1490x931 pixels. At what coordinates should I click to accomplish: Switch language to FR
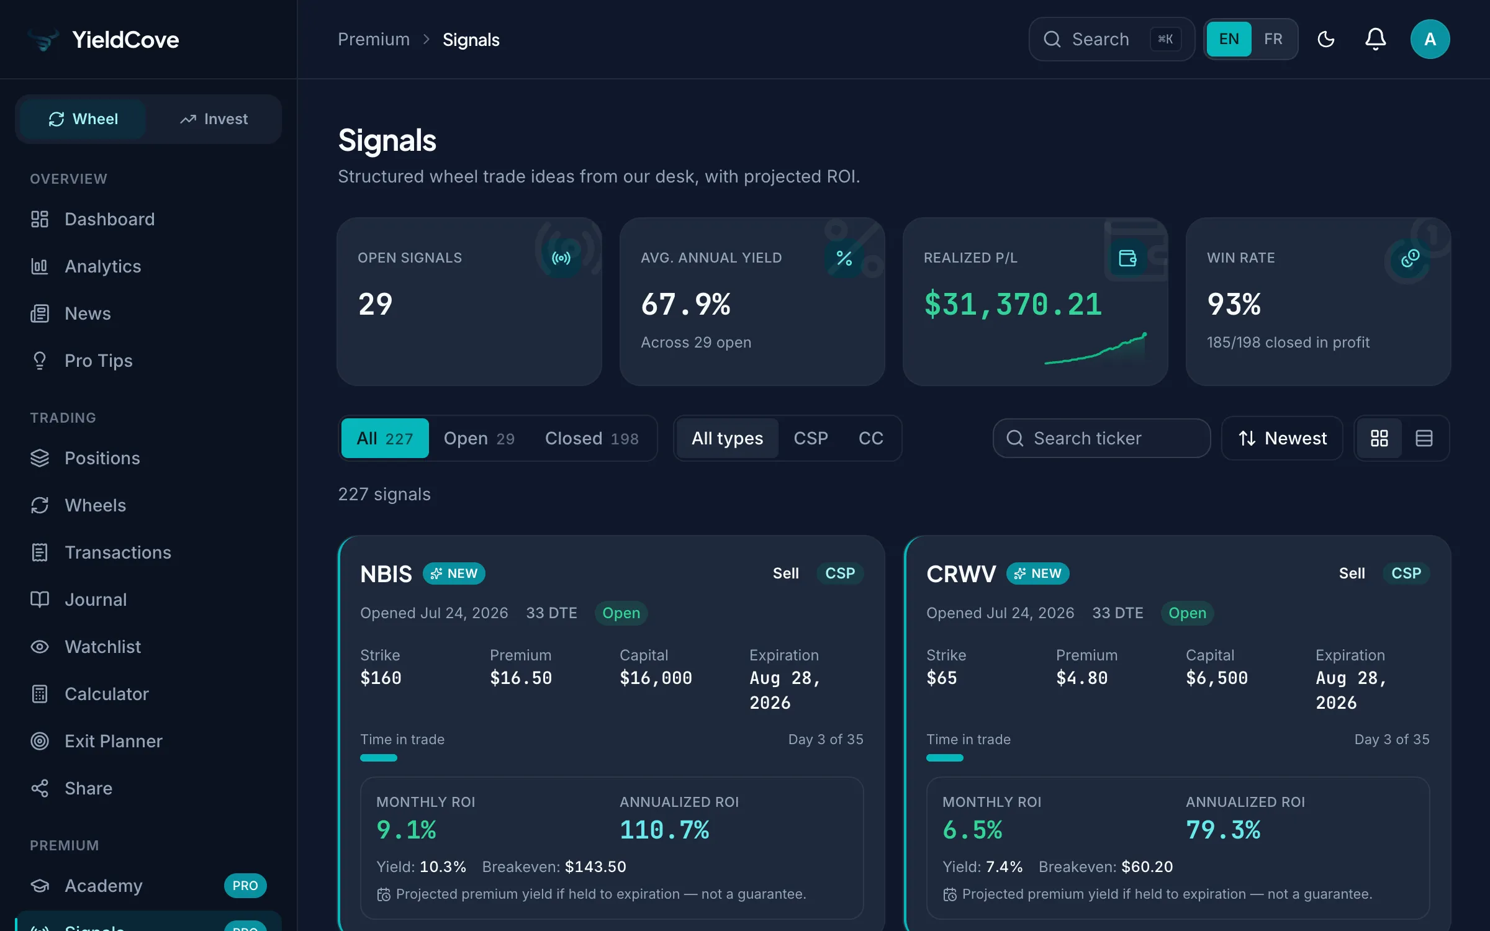click(x=1273, y=39)
